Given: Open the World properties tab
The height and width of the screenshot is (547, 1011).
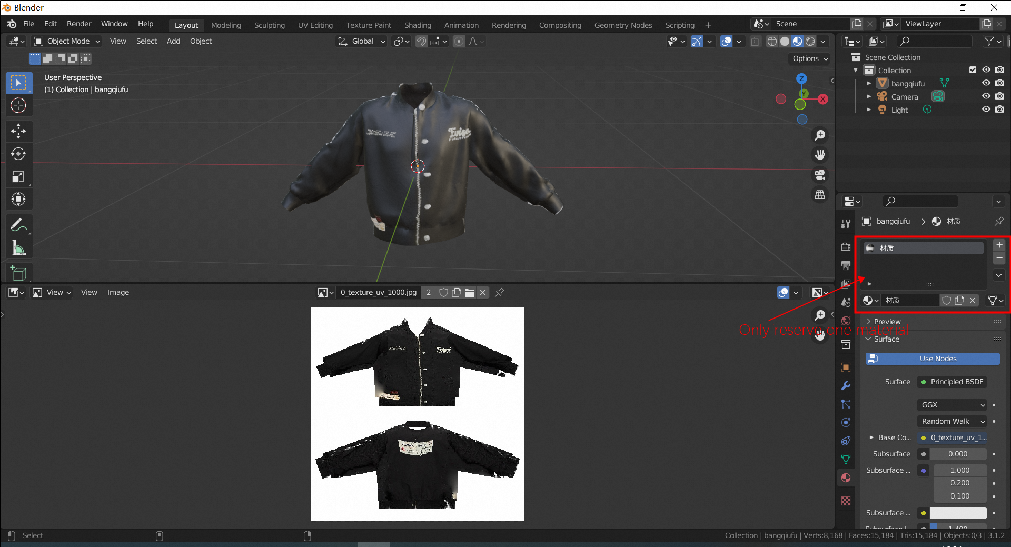Looking at the screenshot, I should click(x=846, y=320).
